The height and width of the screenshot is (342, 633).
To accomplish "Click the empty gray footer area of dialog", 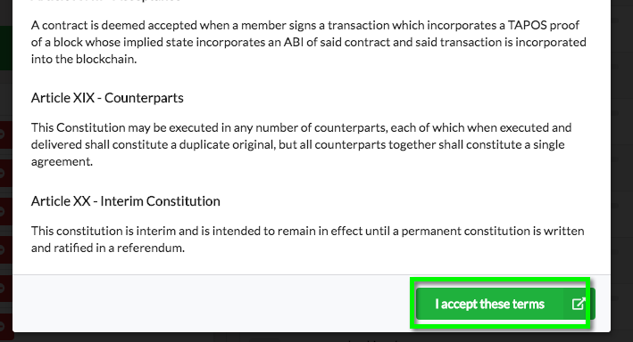I will click(x=211, y=304).
